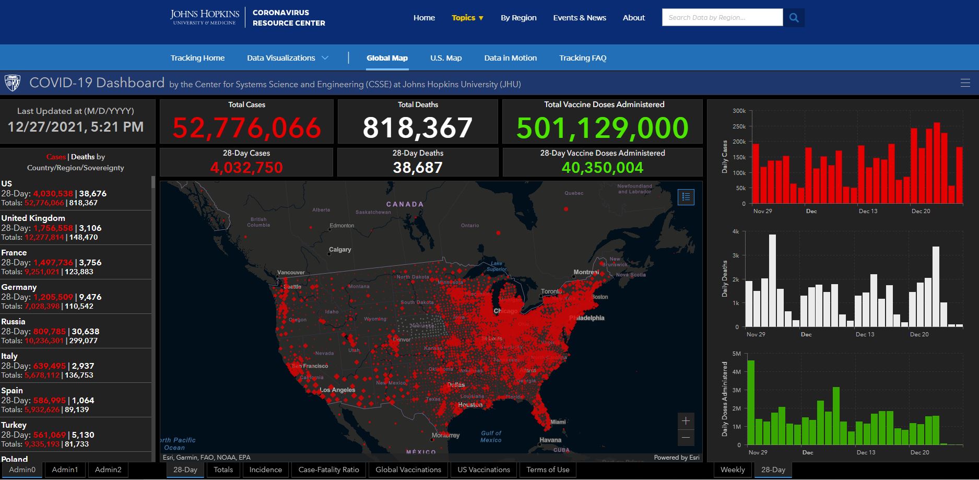
Task: Select United Kingdom in country list
Action: [x=75, y=228]
